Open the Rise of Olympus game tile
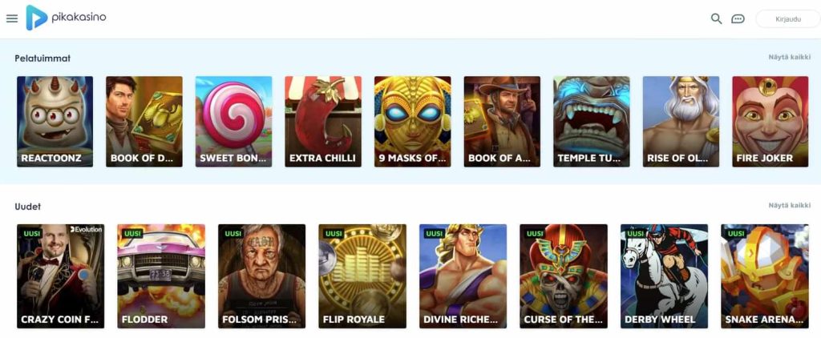821x338 pixels. 681,122
